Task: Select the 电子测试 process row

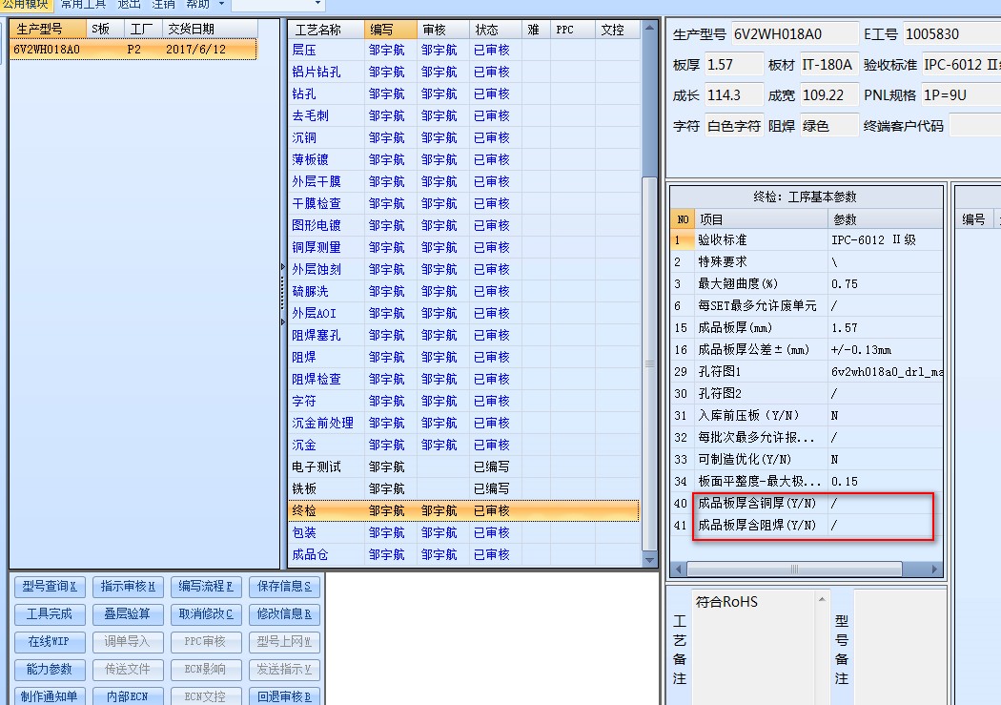Action: click(x=463, y=467)
